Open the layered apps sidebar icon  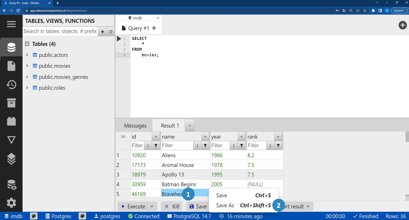(x=11, y=159)
